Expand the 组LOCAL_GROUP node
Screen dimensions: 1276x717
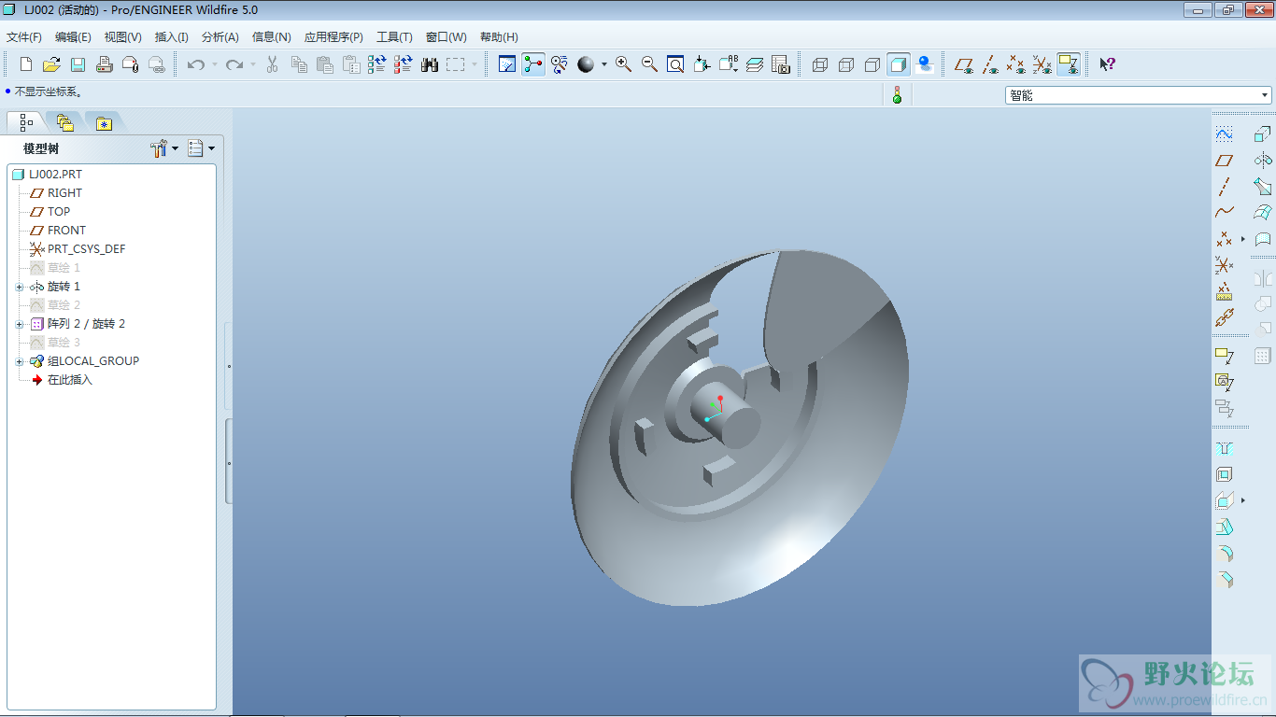[19, 361]
